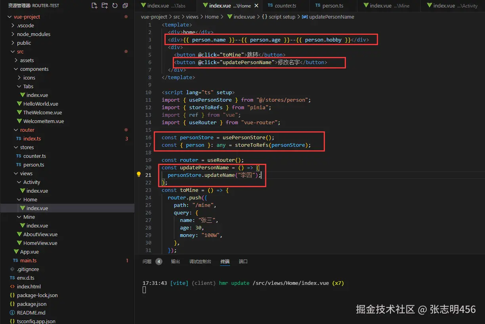
Task: Click the src breadcrumb segment
Action: (x=176, y=17)
